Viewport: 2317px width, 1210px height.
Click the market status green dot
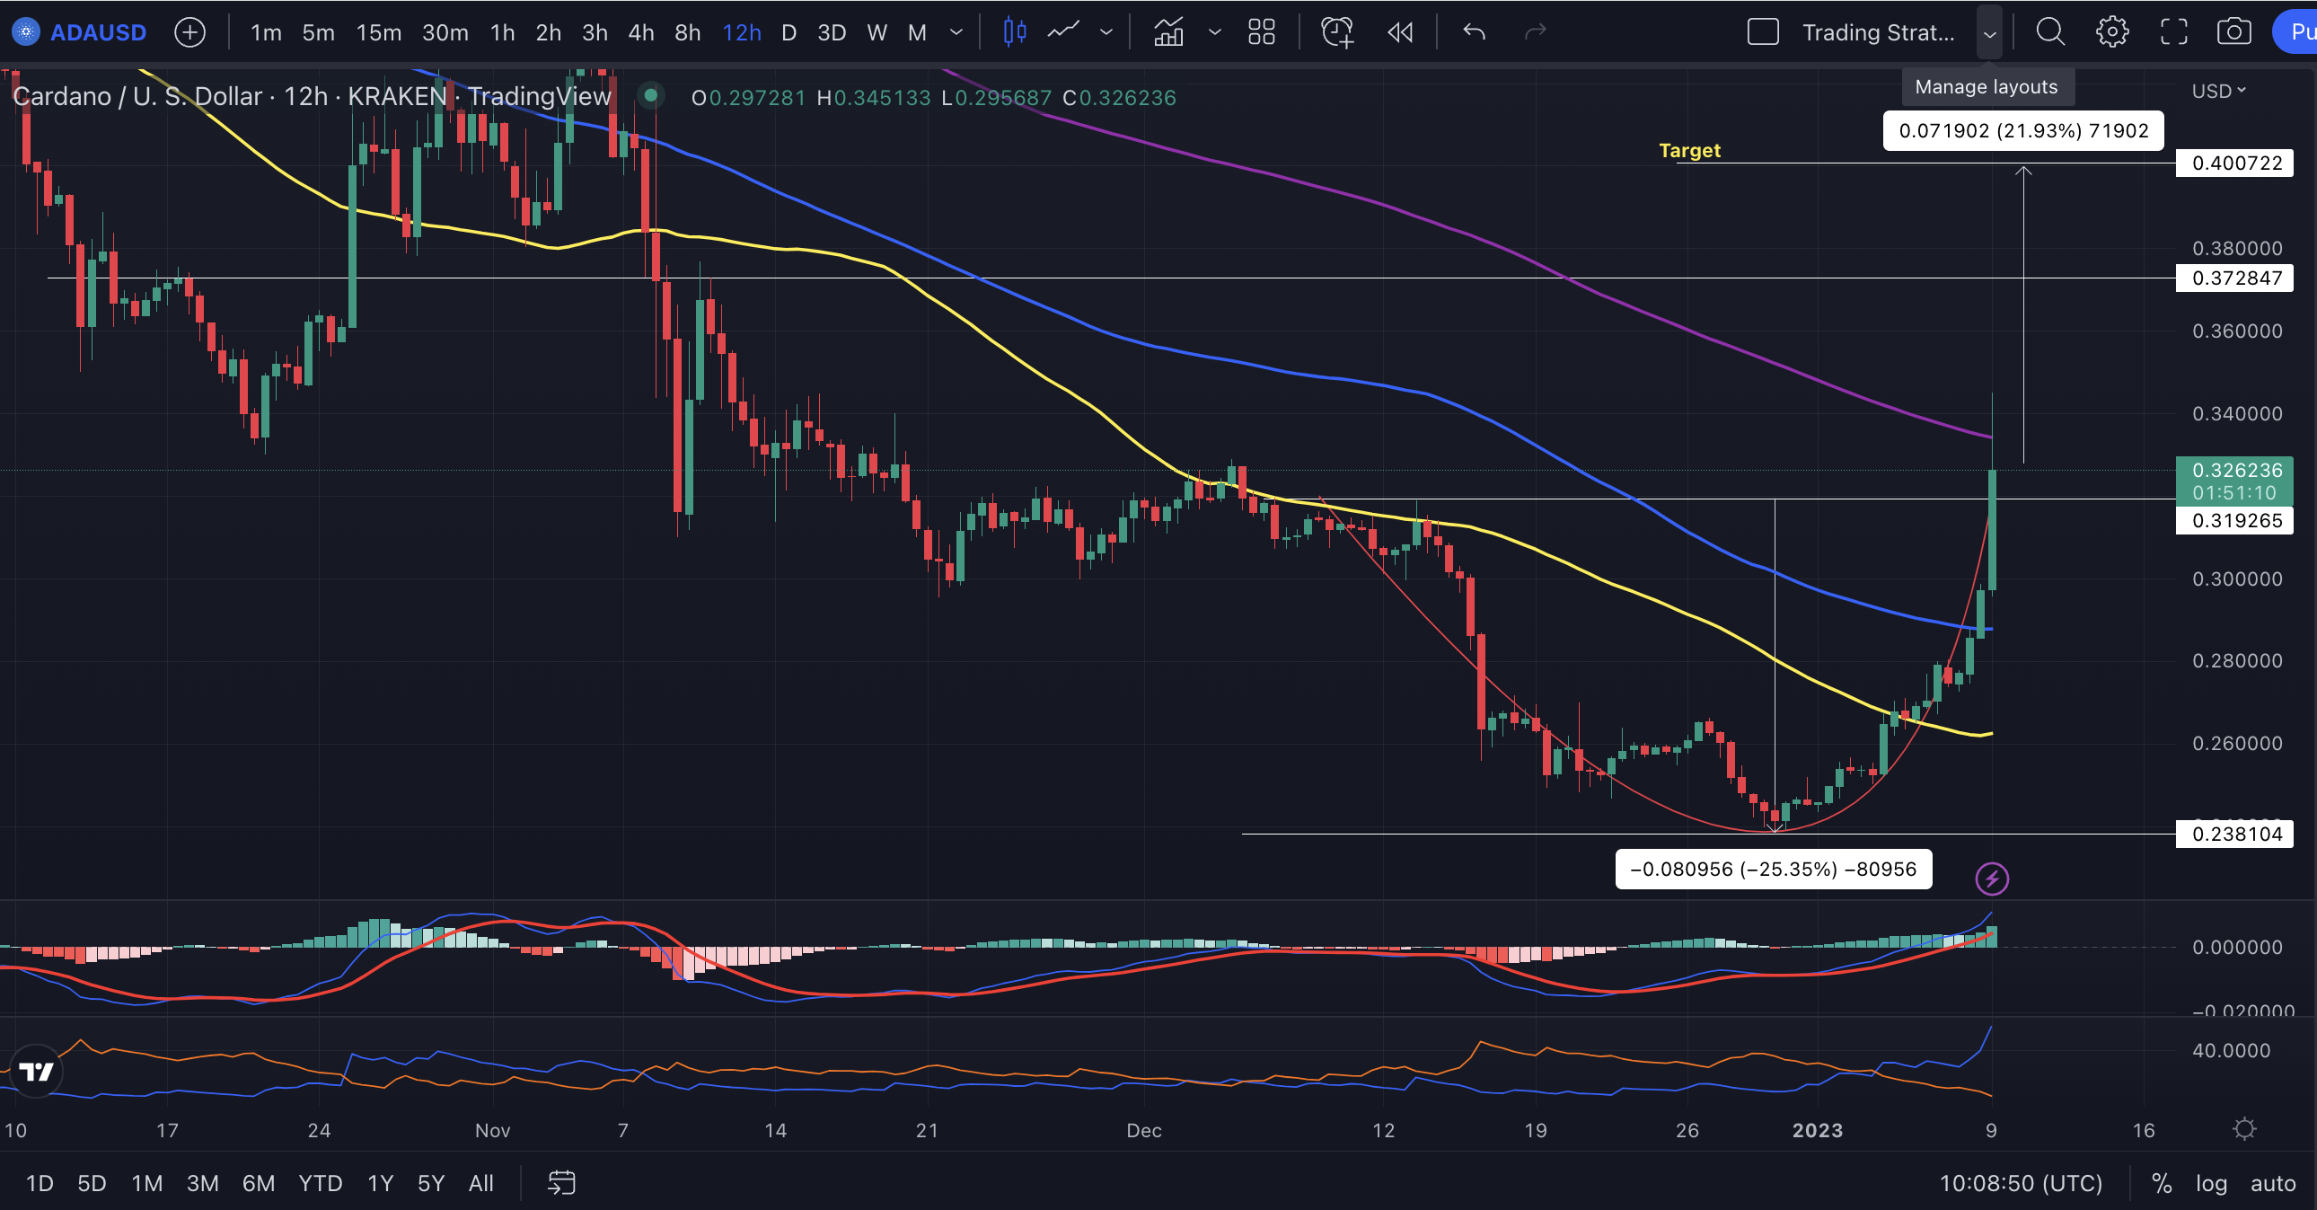tap(650, 95)
